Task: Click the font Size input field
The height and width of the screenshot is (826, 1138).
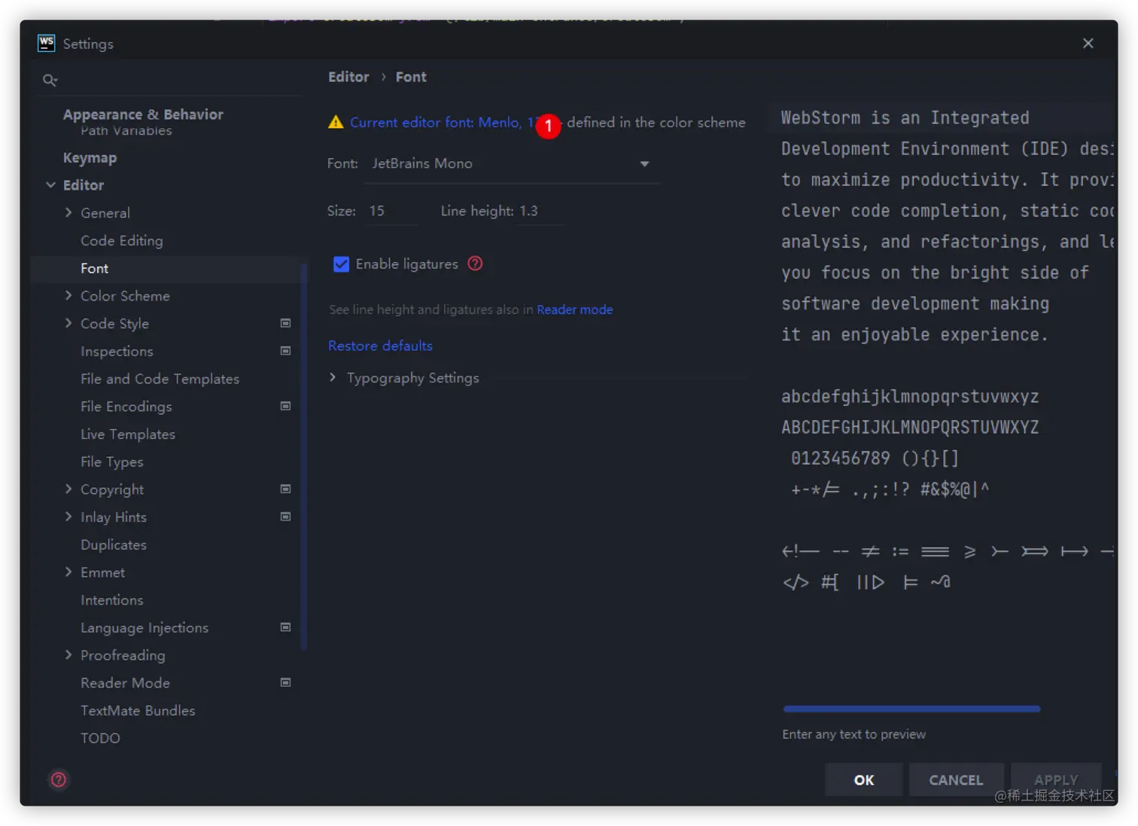Action: coord(390,212)
